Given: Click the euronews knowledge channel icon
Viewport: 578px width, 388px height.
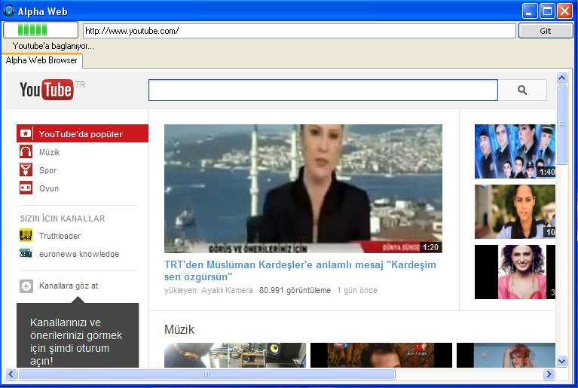Looking at the screenshot, I should point(26,253).
